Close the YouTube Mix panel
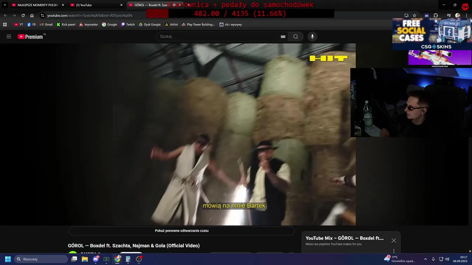The width and height of the screenshot is (472, 265). 394,240
